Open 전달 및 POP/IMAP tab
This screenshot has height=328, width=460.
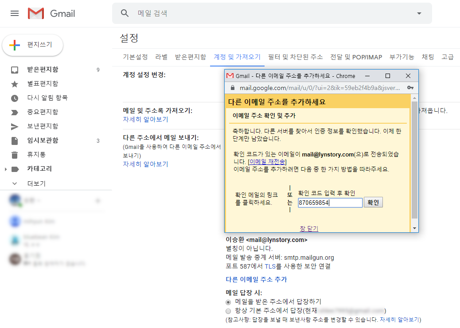(x=356, y=57)
